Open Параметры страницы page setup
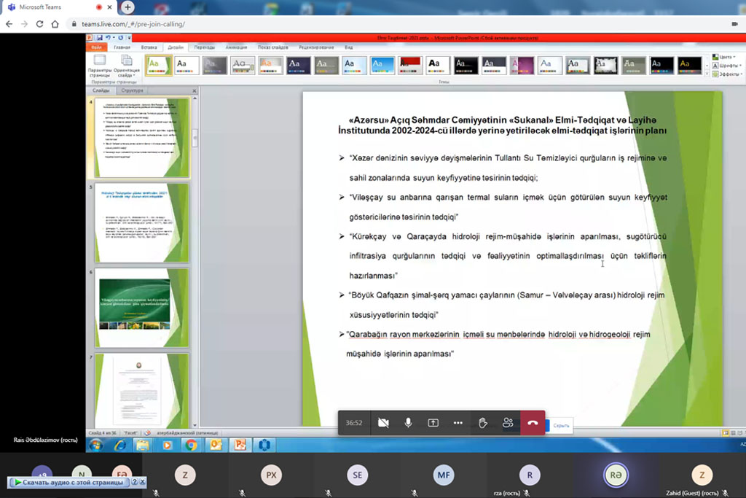Image resolution: width=746 pixels, height=498 pixels. click(100, 66)
